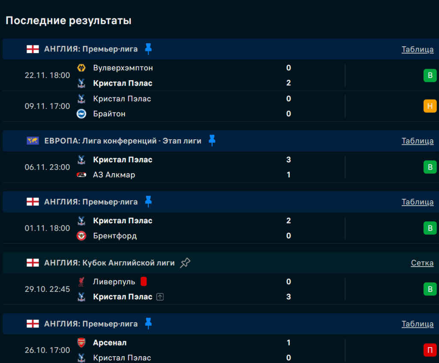The width and height of the screenshot is (439, 363).
Task: Open the Europe flag Лига конференций header
Action: 123,141
